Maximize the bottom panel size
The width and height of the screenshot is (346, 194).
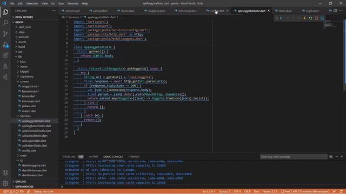tap(336, 157)
